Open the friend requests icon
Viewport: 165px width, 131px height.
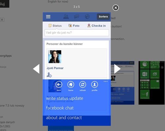tap(66, 17)
